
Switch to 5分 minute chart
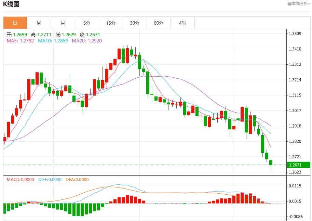click(87, 23)
